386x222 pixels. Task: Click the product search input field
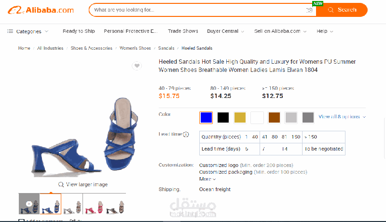198,10
